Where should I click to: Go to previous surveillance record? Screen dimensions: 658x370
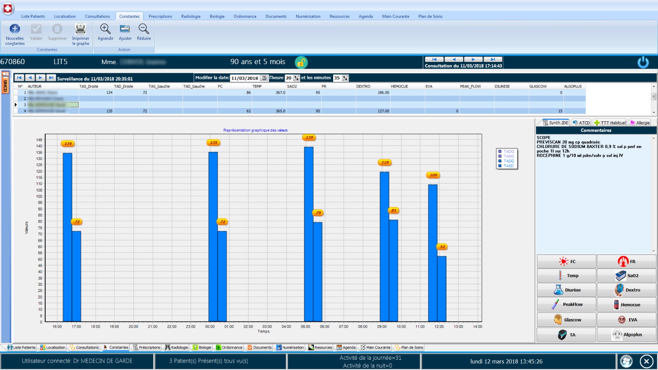tap(30, 78)
